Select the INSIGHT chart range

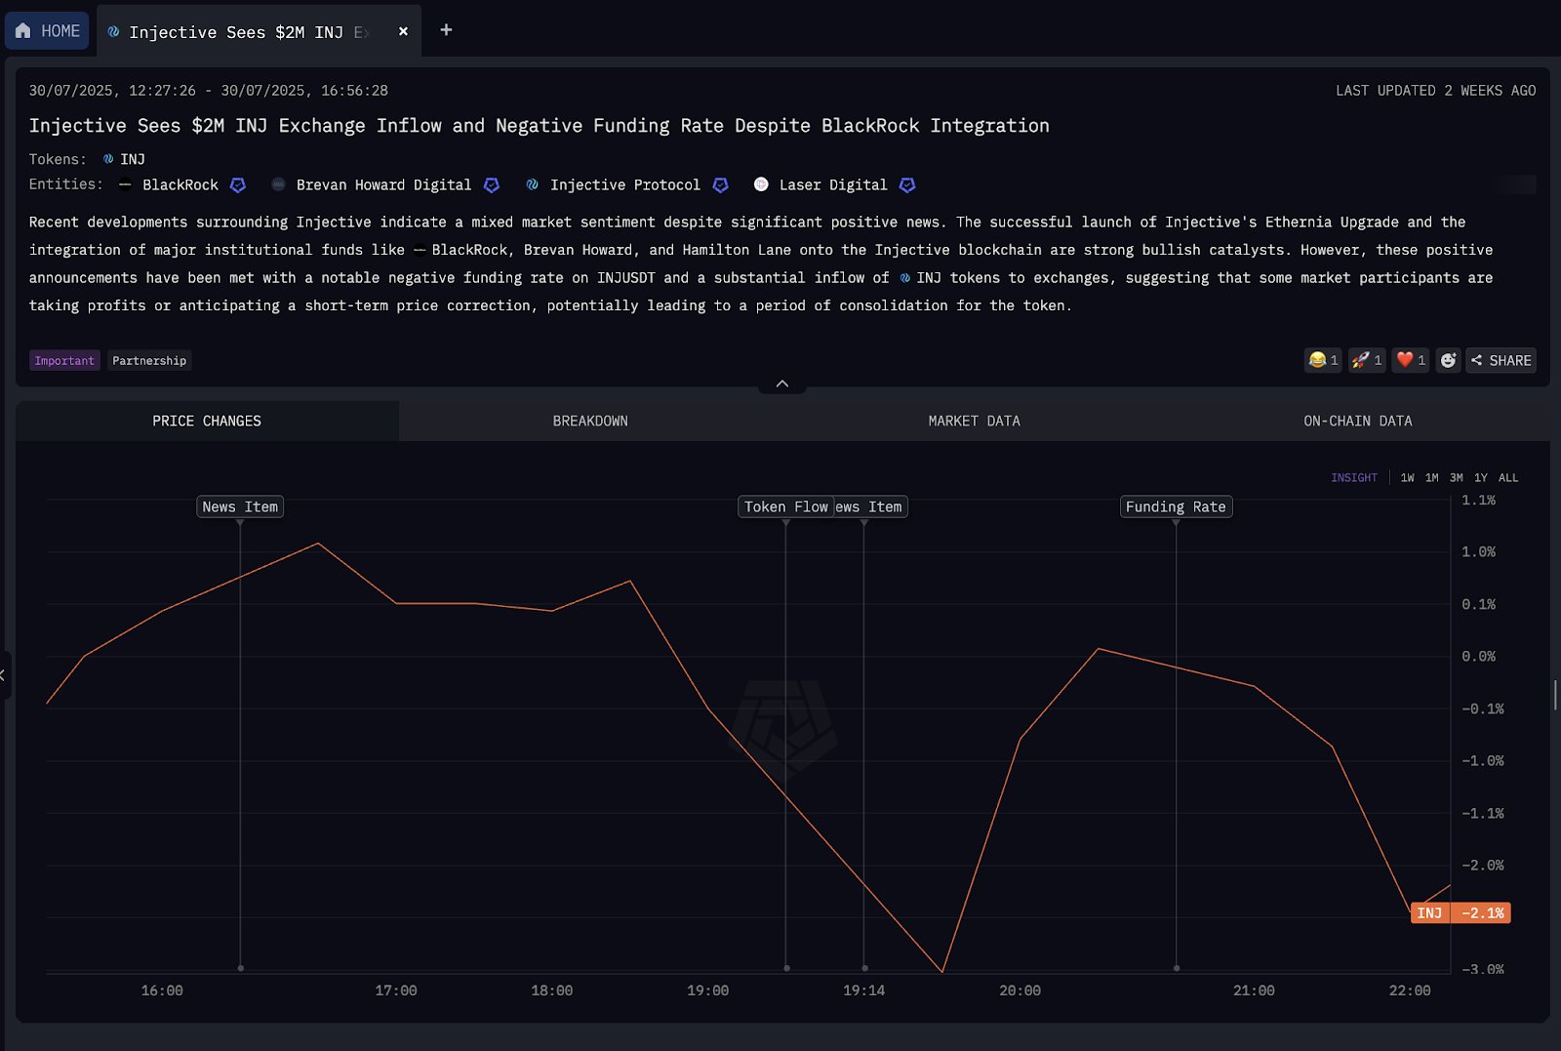pyautogui.click(x=1354, y=477)
